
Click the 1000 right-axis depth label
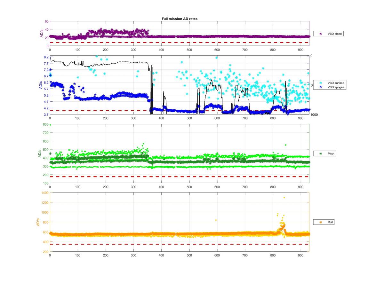pyautogui.click(x=314, y=114)
